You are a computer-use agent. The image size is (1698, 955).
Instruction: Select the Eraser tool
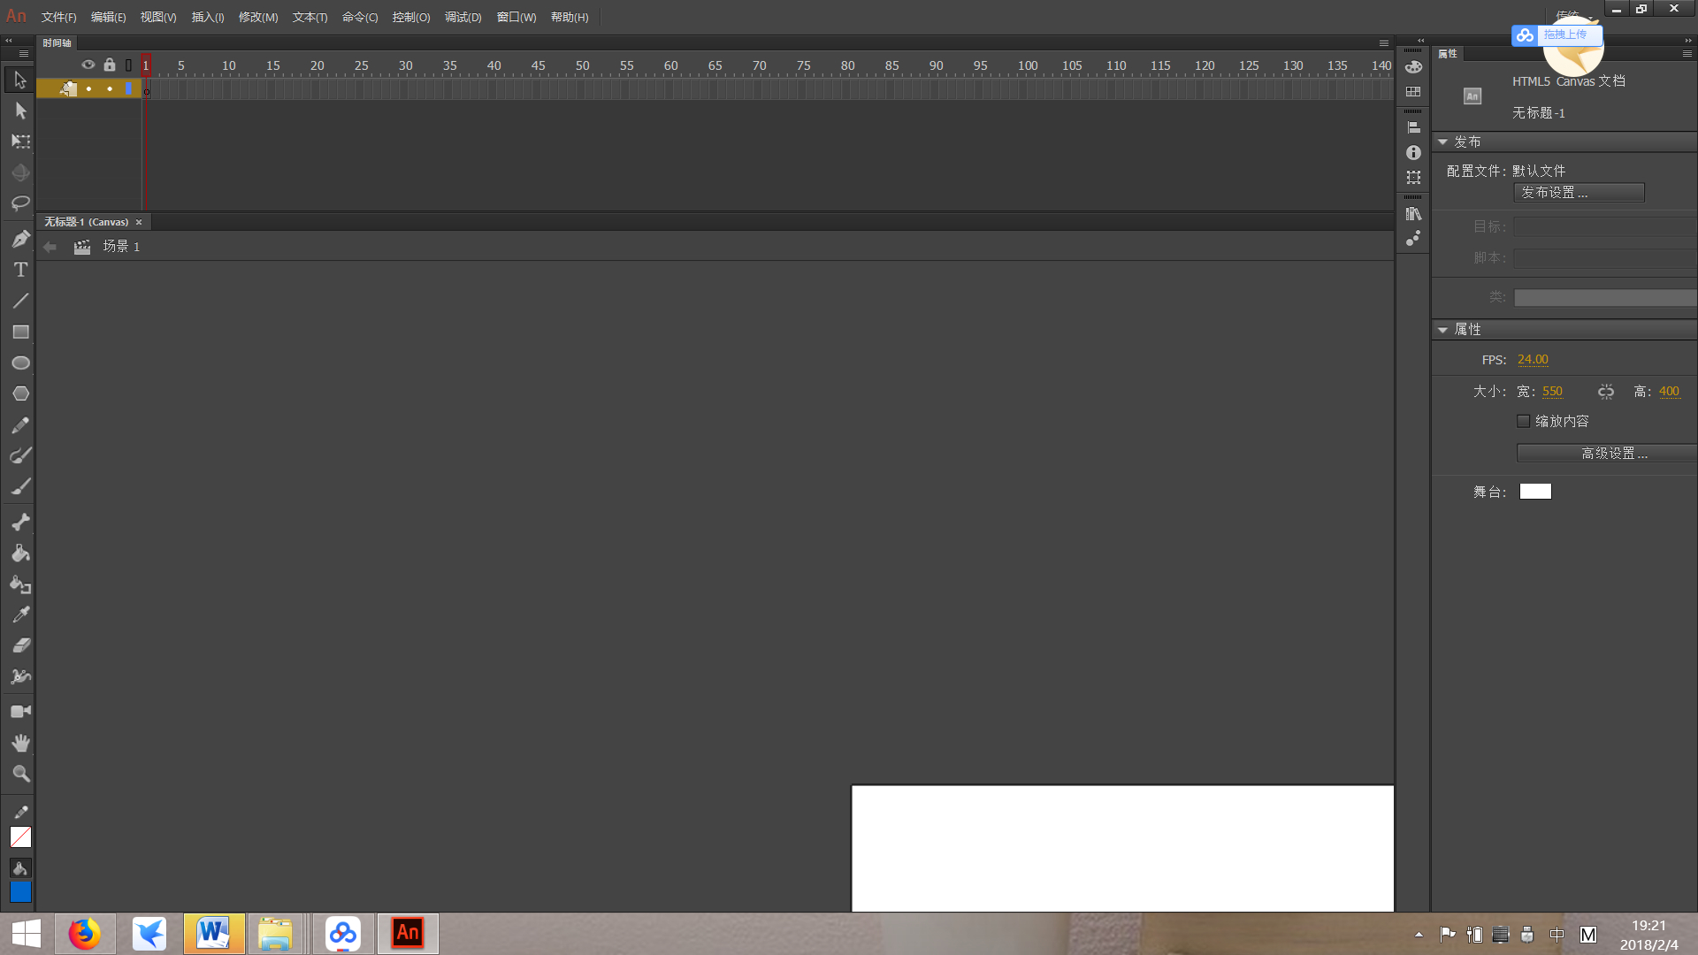[x=20, y=646]
